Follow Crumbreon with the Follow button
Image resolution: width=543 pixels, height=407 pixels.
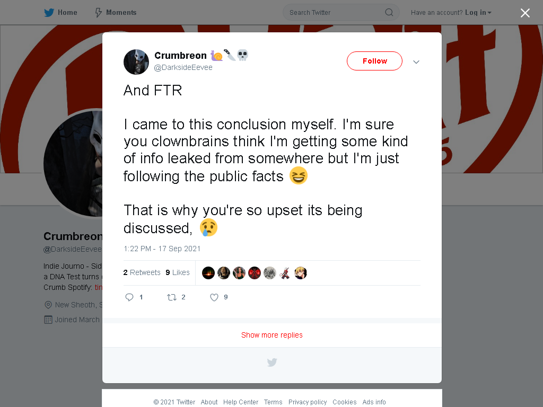(x=374, y=61)
